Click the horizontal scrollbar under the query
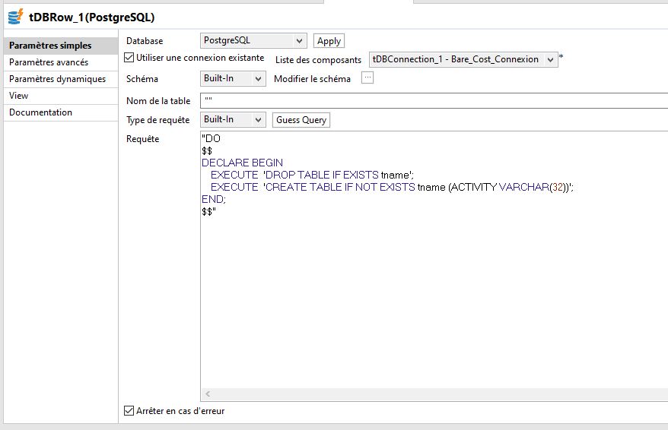This screenshot has height=430, width=668. (x=434, y=394)
